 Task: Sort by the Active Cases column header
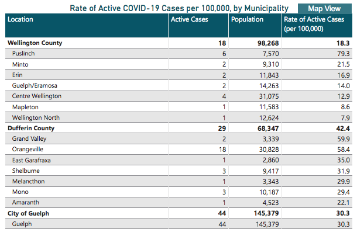[x=189, y=20]
